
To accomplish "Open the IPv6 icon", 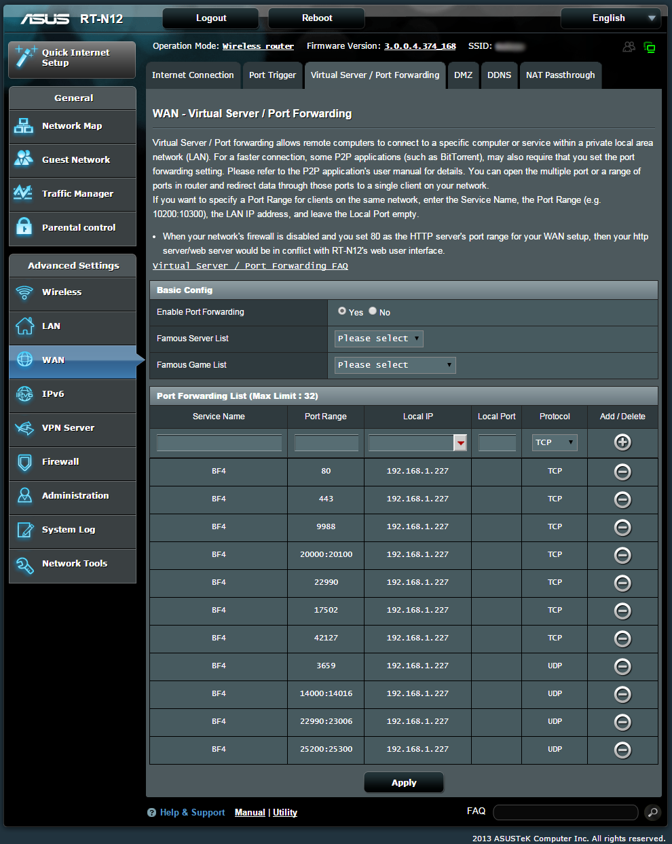I will click(x=24, y=394).
